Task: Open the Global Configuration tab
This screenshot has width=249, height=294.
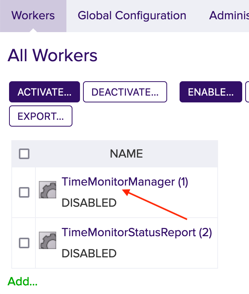Action: (132, 16)
